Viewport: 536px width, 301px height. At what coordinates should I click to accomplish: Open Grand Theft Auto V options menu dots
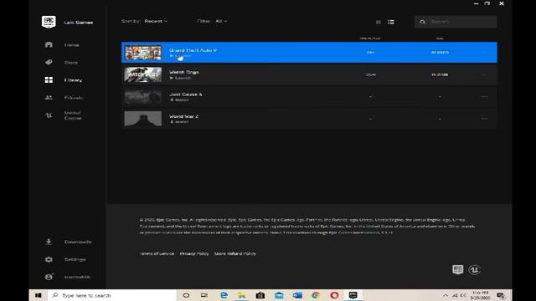484,52
